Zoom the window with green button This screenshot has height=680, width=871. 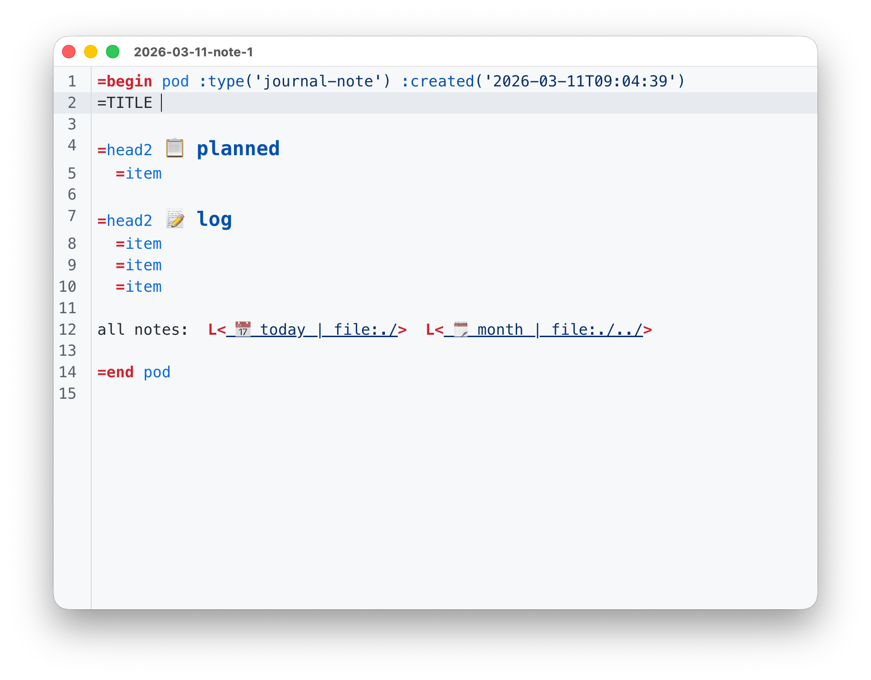[113, 52]
